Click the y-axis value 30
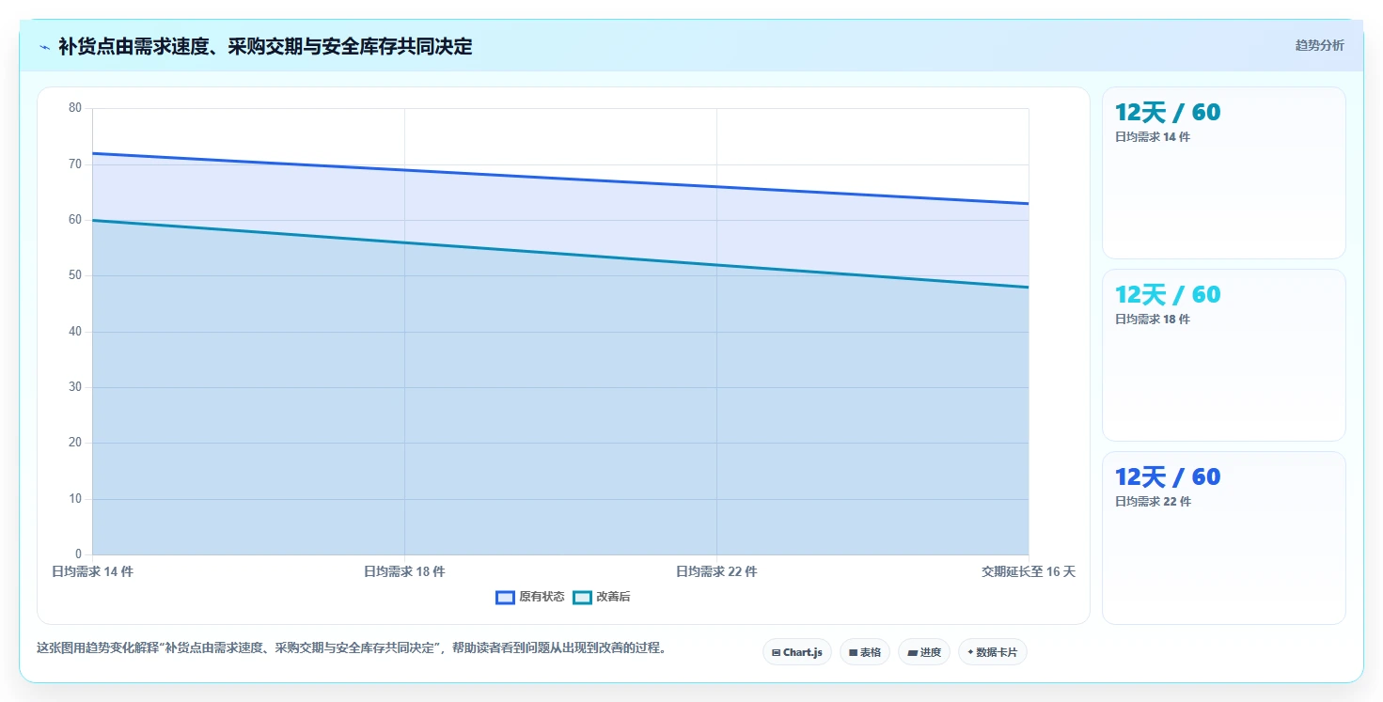The width and height of the screenshot is (1383, 702). 75,387
